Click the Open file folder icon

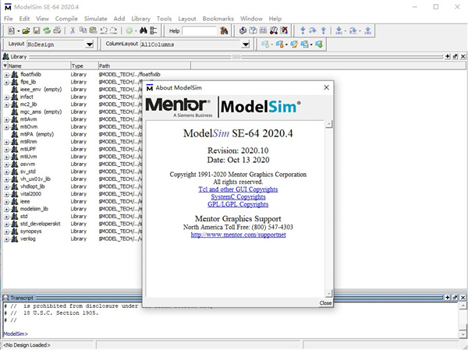[26, 30]
